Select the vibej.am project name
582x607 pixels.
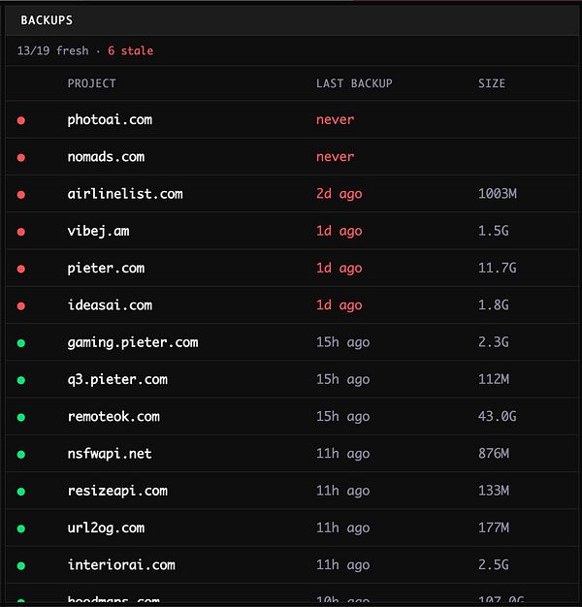pos(98,231)
